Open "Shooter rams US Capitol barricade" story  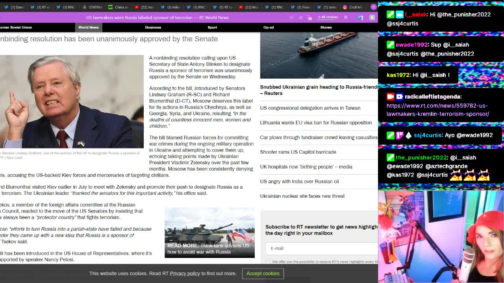pyautogui.click(x=298, y=152)
